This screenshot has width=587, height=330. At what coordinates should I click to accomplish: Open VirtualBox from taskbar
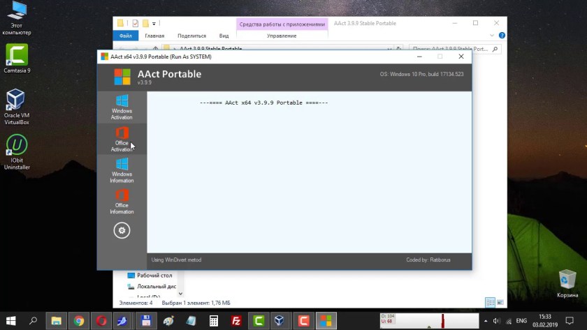(x=281, y=321)
